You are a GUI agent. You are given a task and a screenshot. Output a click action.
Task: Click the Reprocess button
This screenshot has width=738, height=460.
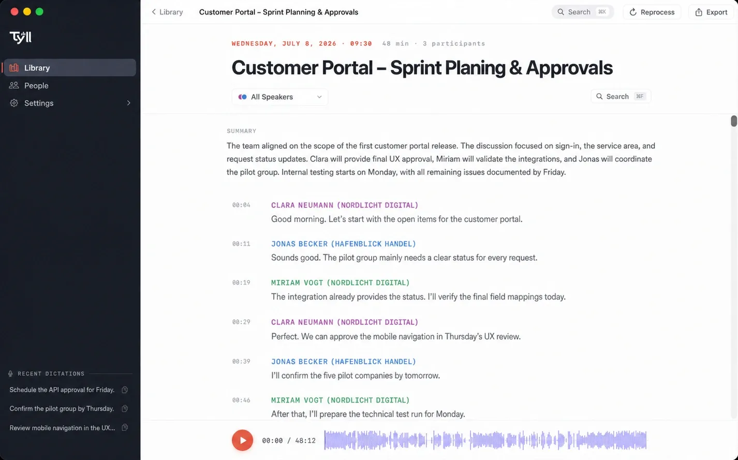pyautogui.click(x=652, y=12)
